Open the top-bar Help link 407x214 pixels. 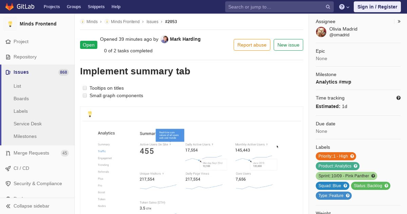pos(116,7)
